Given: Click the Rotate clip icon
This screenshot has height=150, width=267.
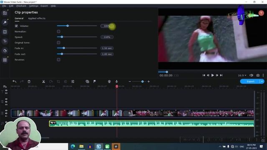Looking at the screenshot, I should tap(51, 82).
